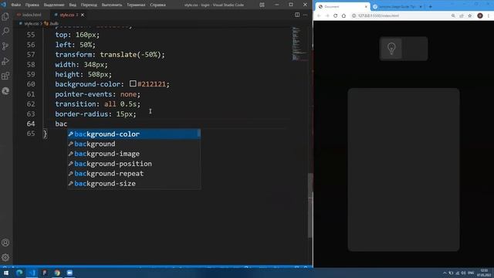Bookmark this page with star icon
494x278 pixels.
pyautogui.click(x=470, y=15)
